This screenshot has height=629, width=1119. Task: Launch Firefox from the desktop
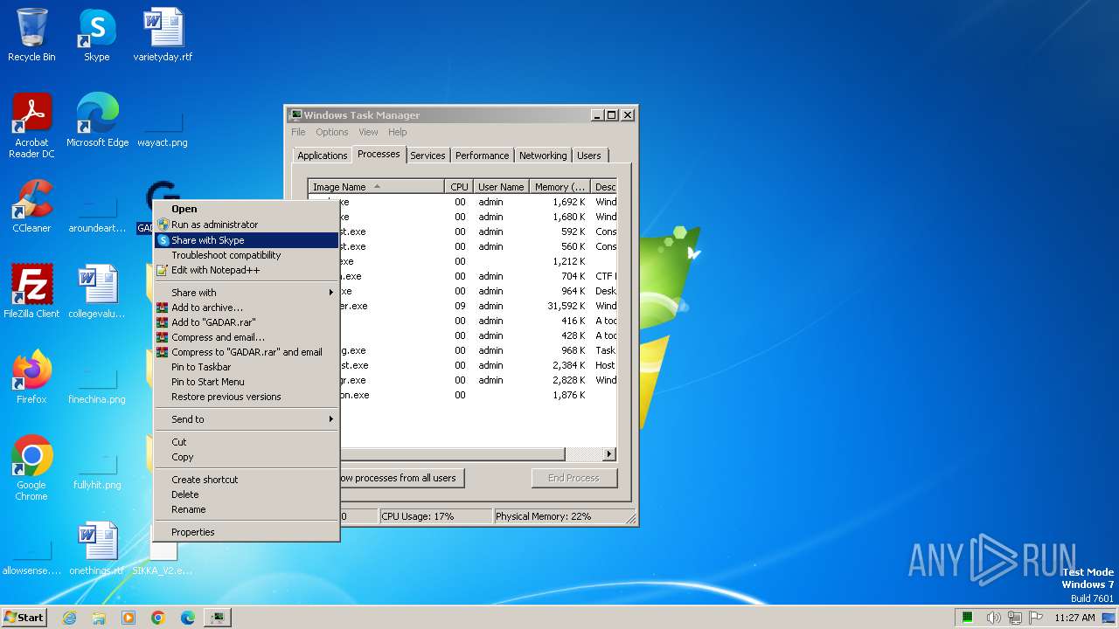point(31,377)
